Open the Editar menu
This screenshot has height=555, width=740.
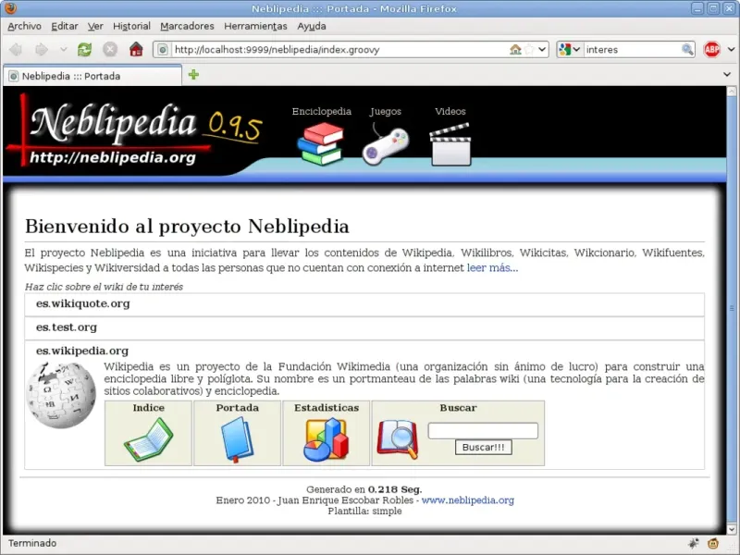tap(65, 26)
